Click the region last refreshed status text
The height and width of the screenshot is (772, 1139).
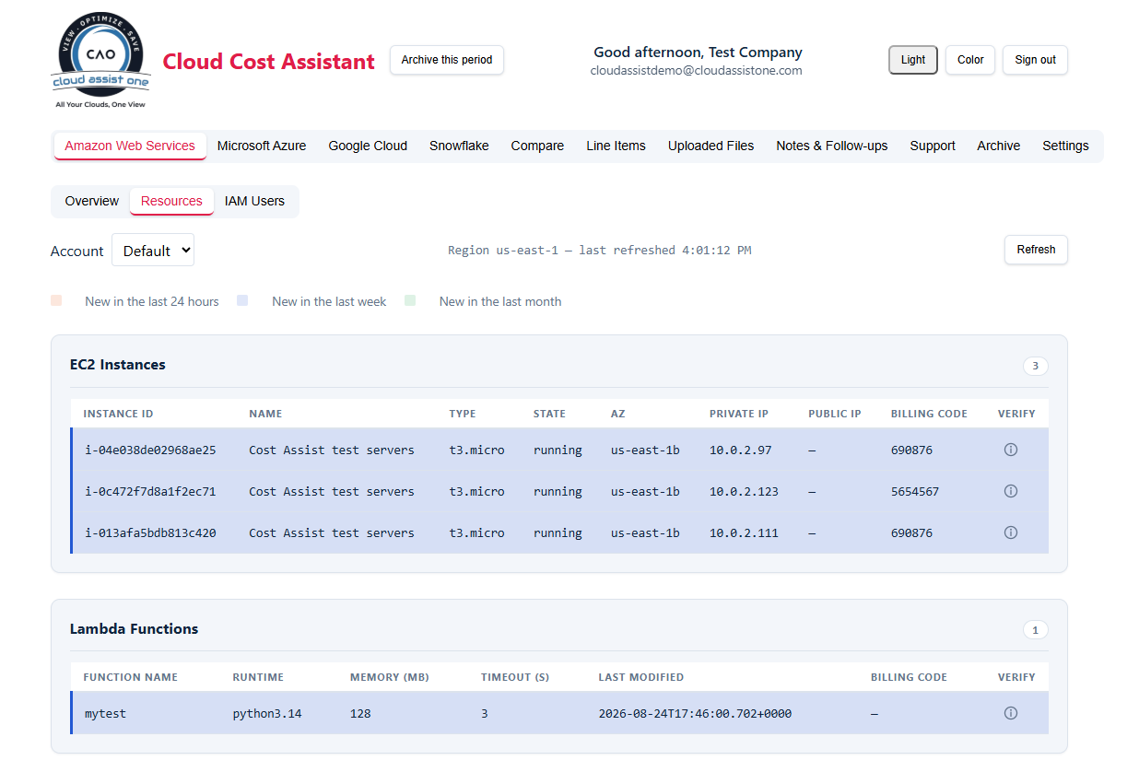point(599,250)
